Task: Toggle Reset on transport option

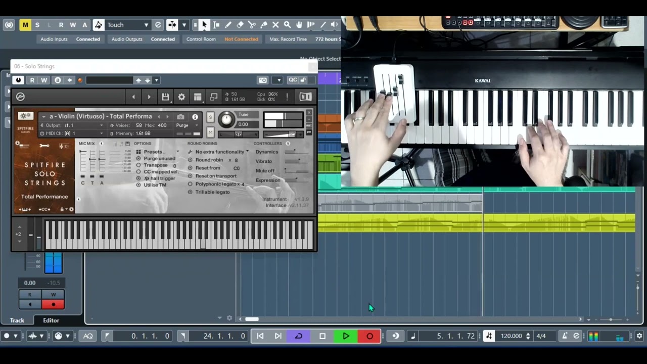Action: pyautogui.click(x=190, y=176)
